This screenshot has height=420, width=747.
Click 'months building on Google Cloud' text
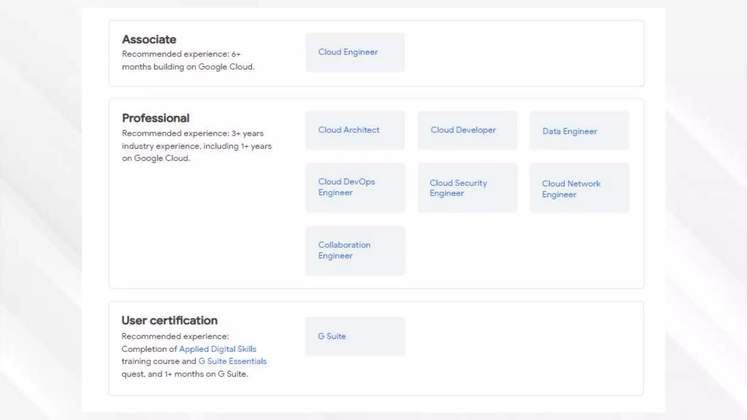(188, 67)
